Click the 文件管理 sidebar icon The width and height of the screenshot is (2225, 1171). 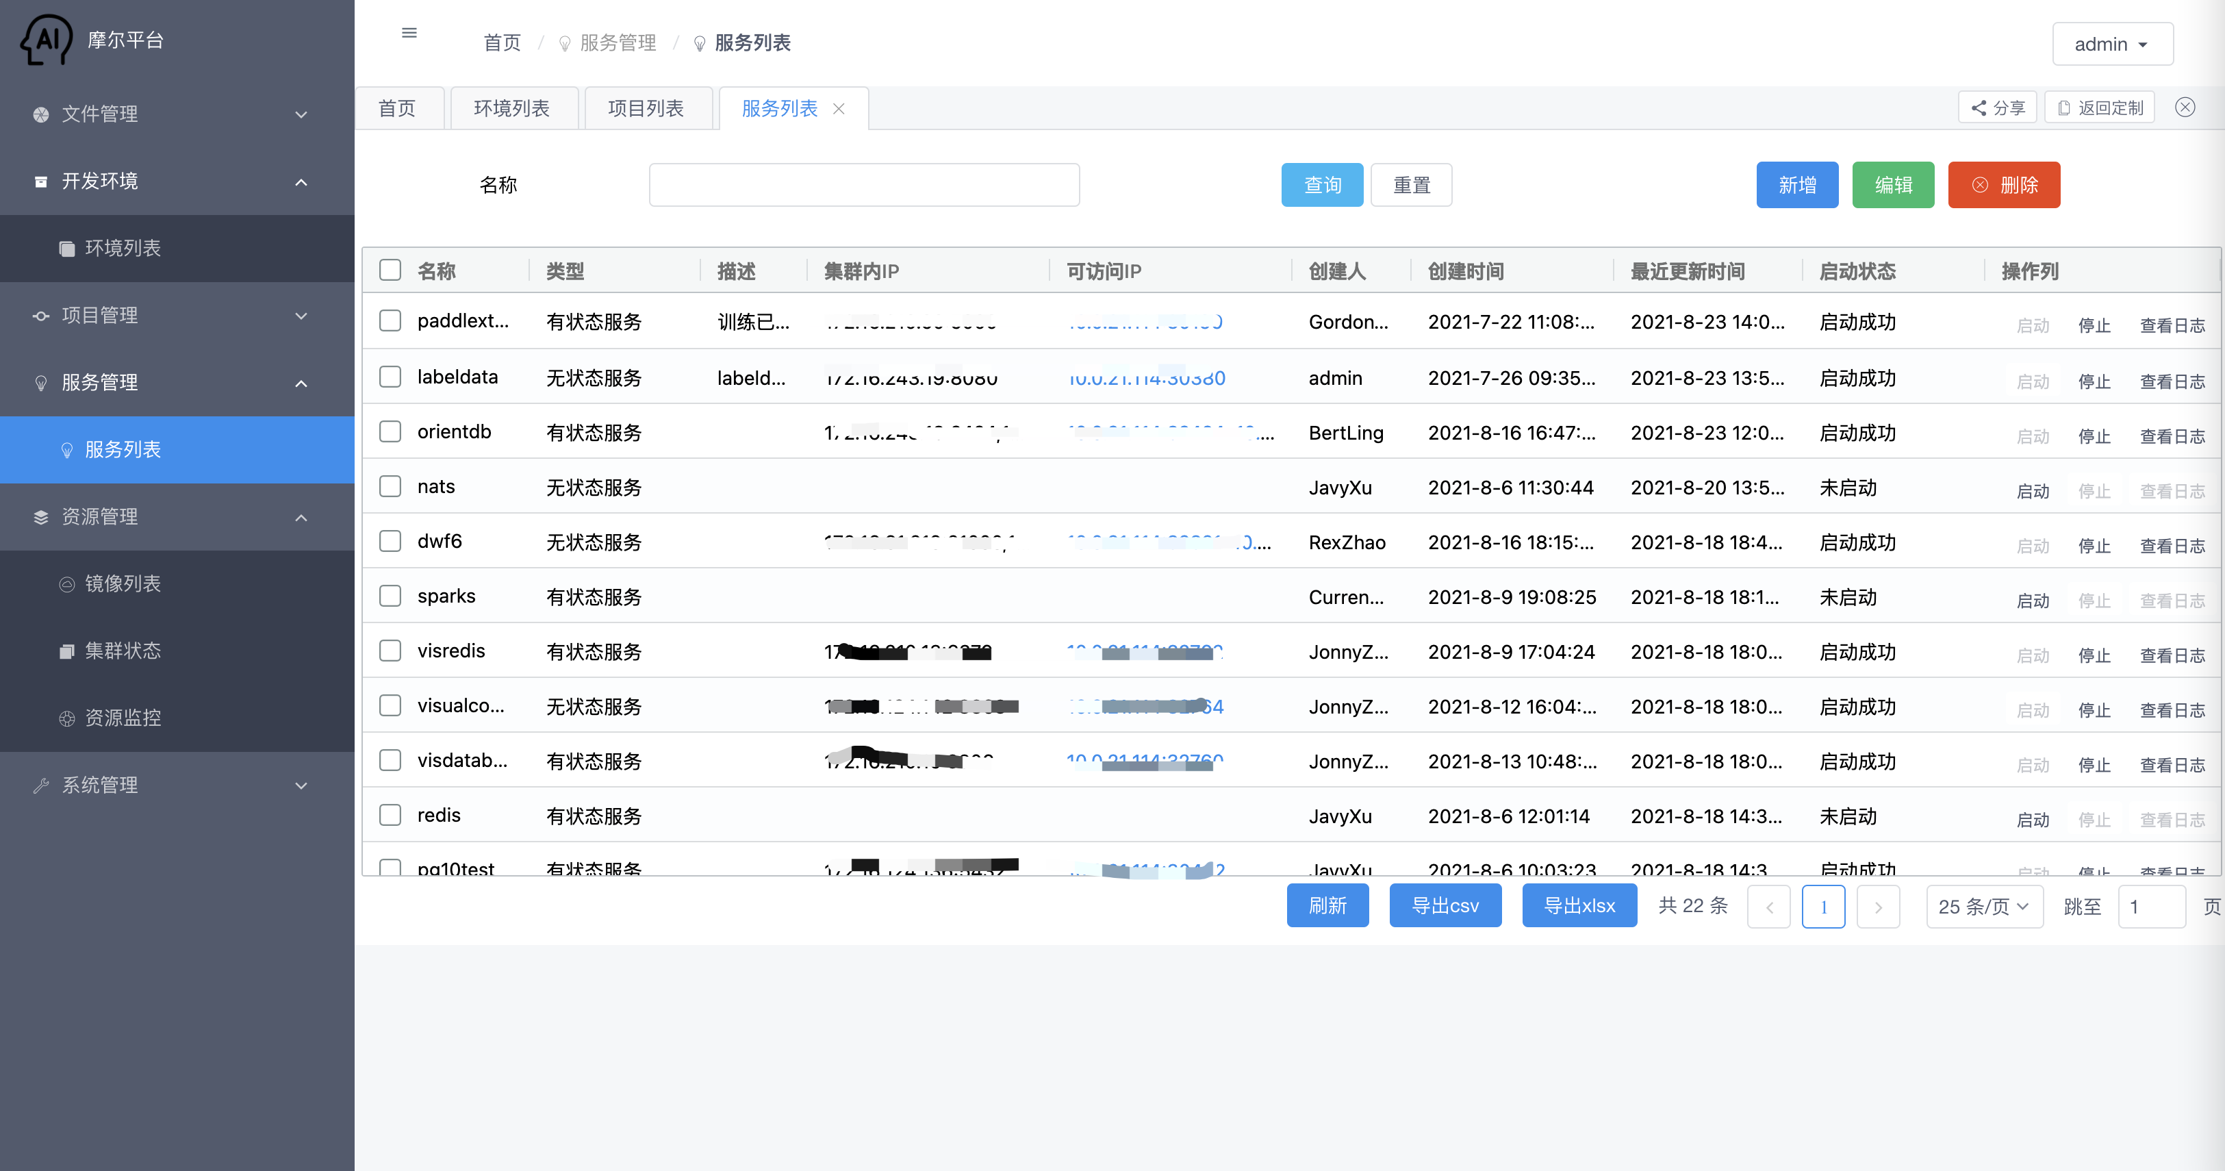click(40, 114)
